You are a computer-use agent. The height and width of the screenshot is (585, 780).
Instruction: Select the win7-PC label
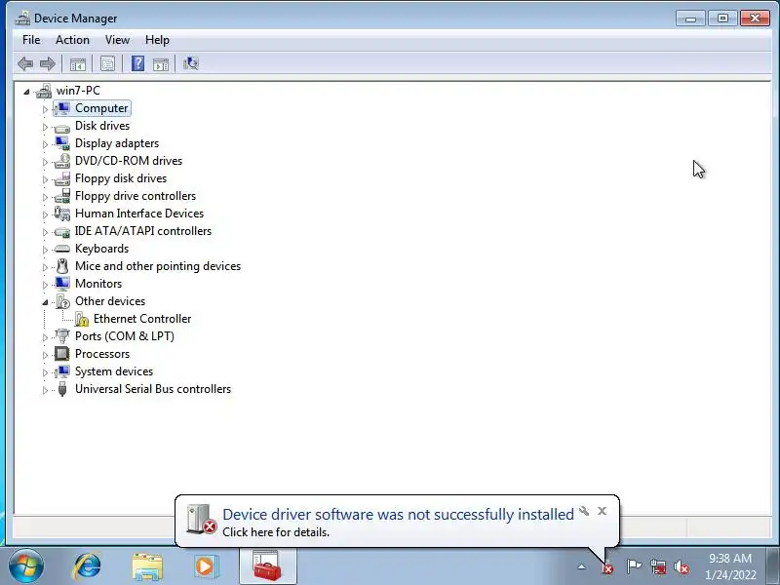click(x=78, y=91)
